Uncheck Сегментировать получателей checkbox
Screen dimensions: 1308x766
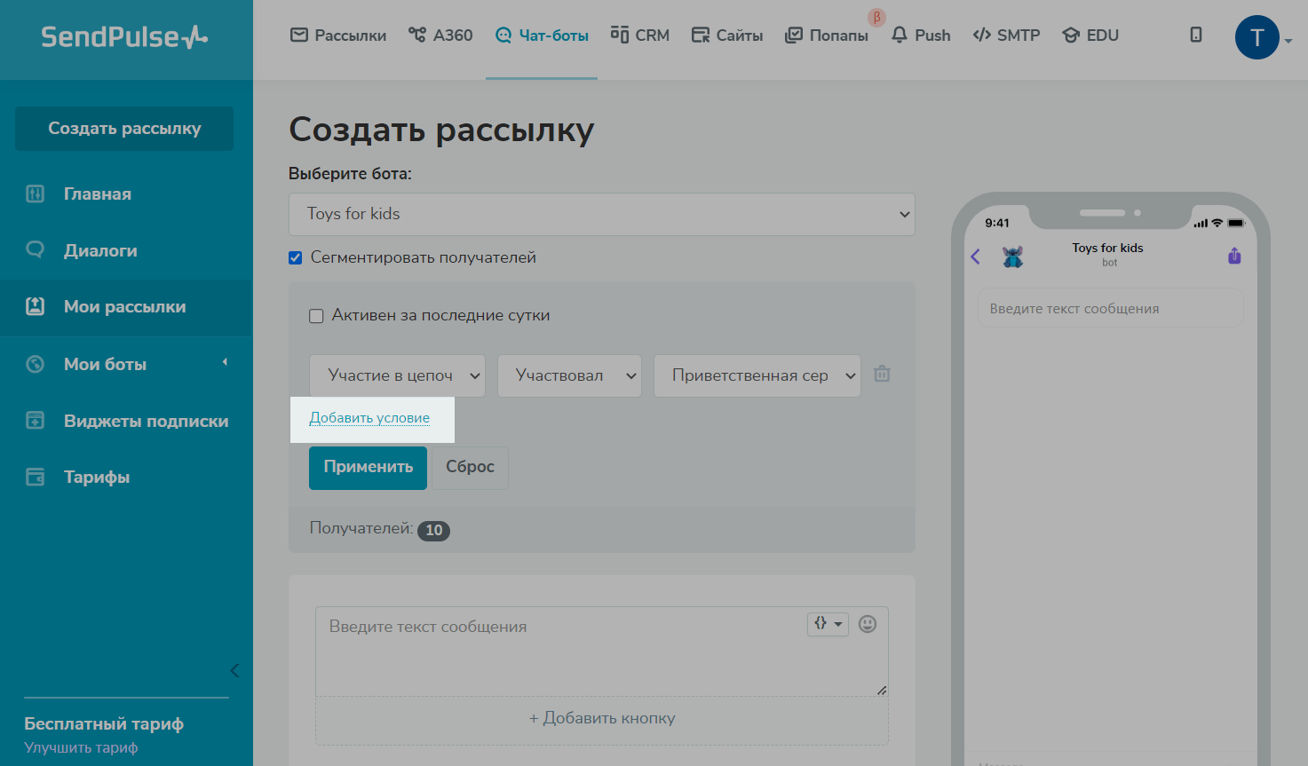tap(296, 258)
